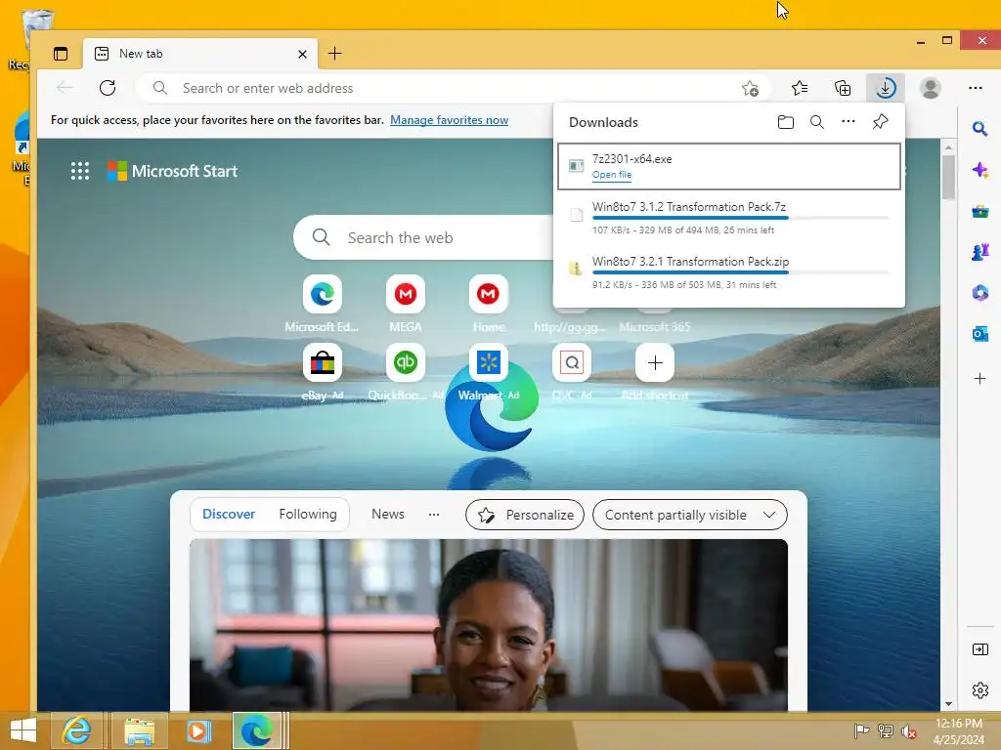1001x750 pixels.
Task: Open Tools briefcase icon in sidebar
Action: coord(979,211)
